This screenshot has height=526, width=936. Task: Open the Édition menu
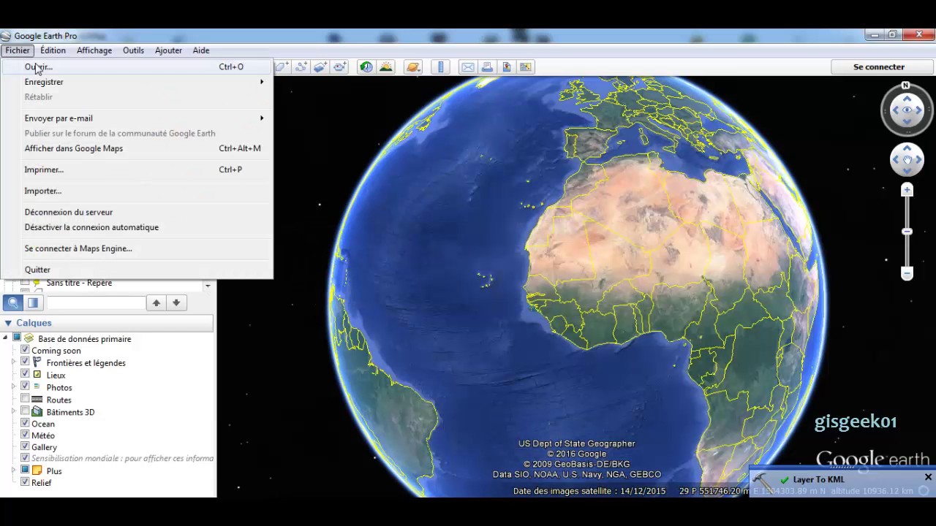(x=53, y=50)
